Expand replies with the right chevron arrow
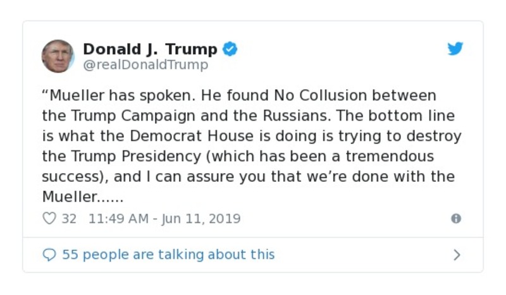The width and height of the screenshot is (506, 295). 457,255
